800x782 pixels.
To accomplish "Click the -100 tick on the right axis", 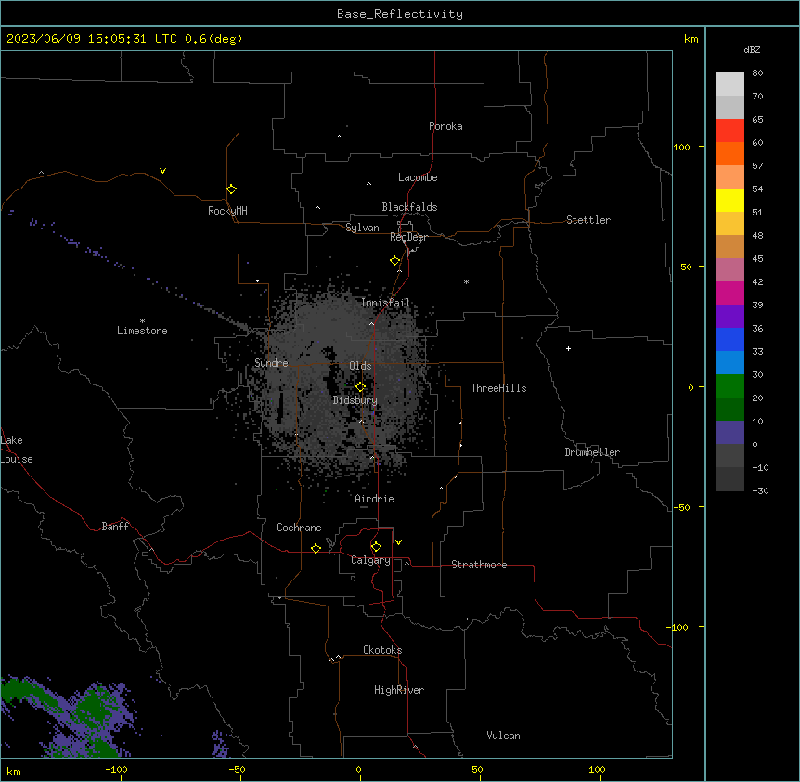I will [678, 627].
